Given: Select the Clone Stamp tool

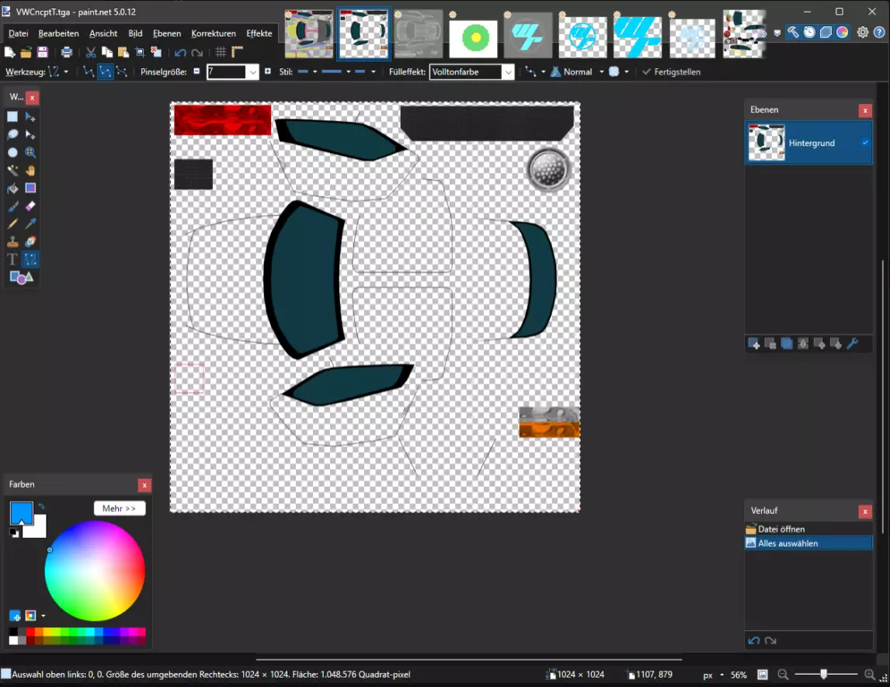Looking at the screenshot, I should pos(13,242).
